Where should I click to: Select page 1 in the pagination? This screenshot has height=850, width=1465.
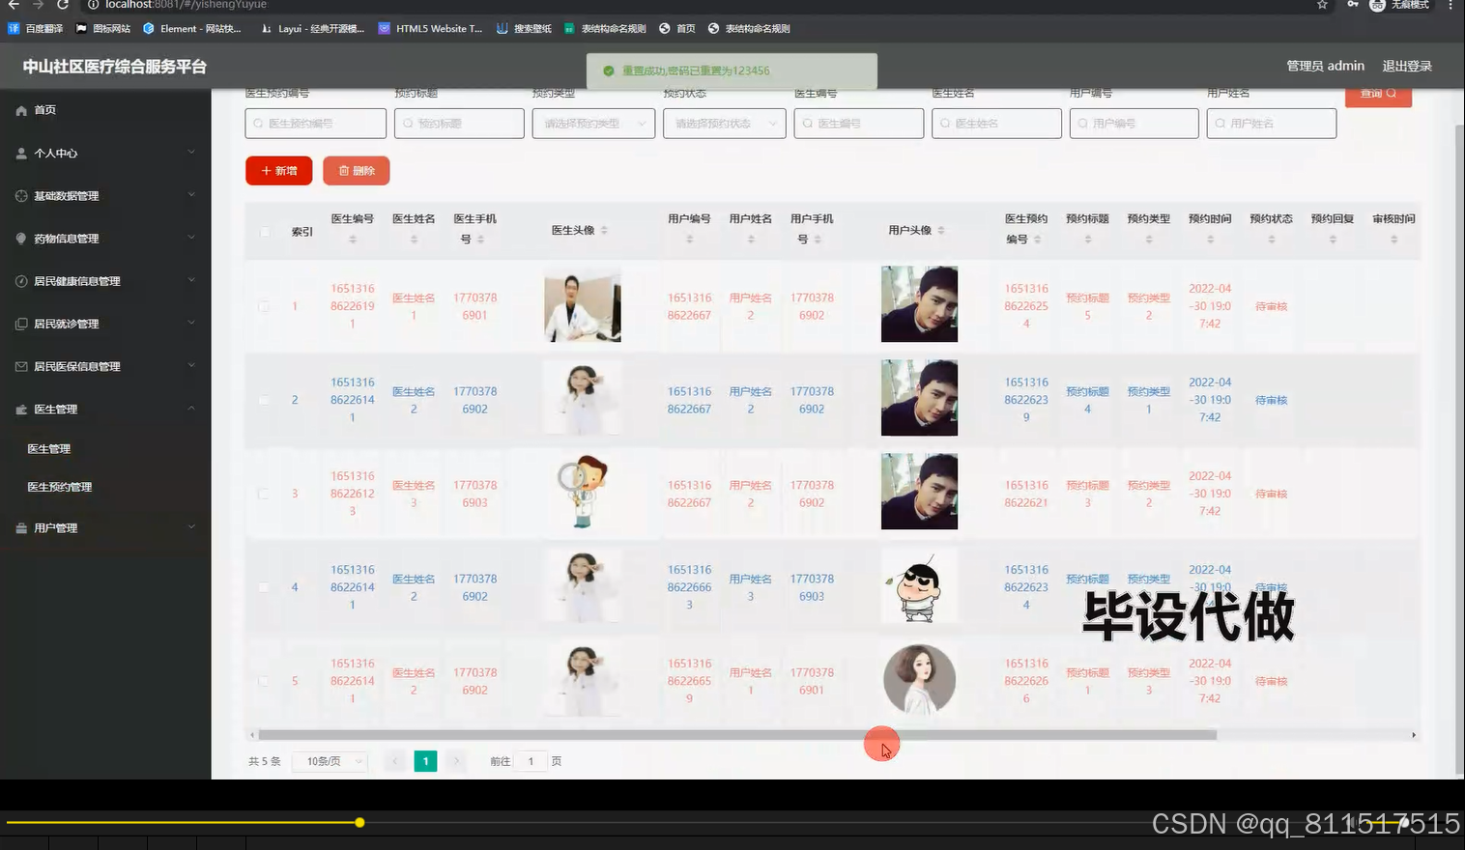click(425, 761)
